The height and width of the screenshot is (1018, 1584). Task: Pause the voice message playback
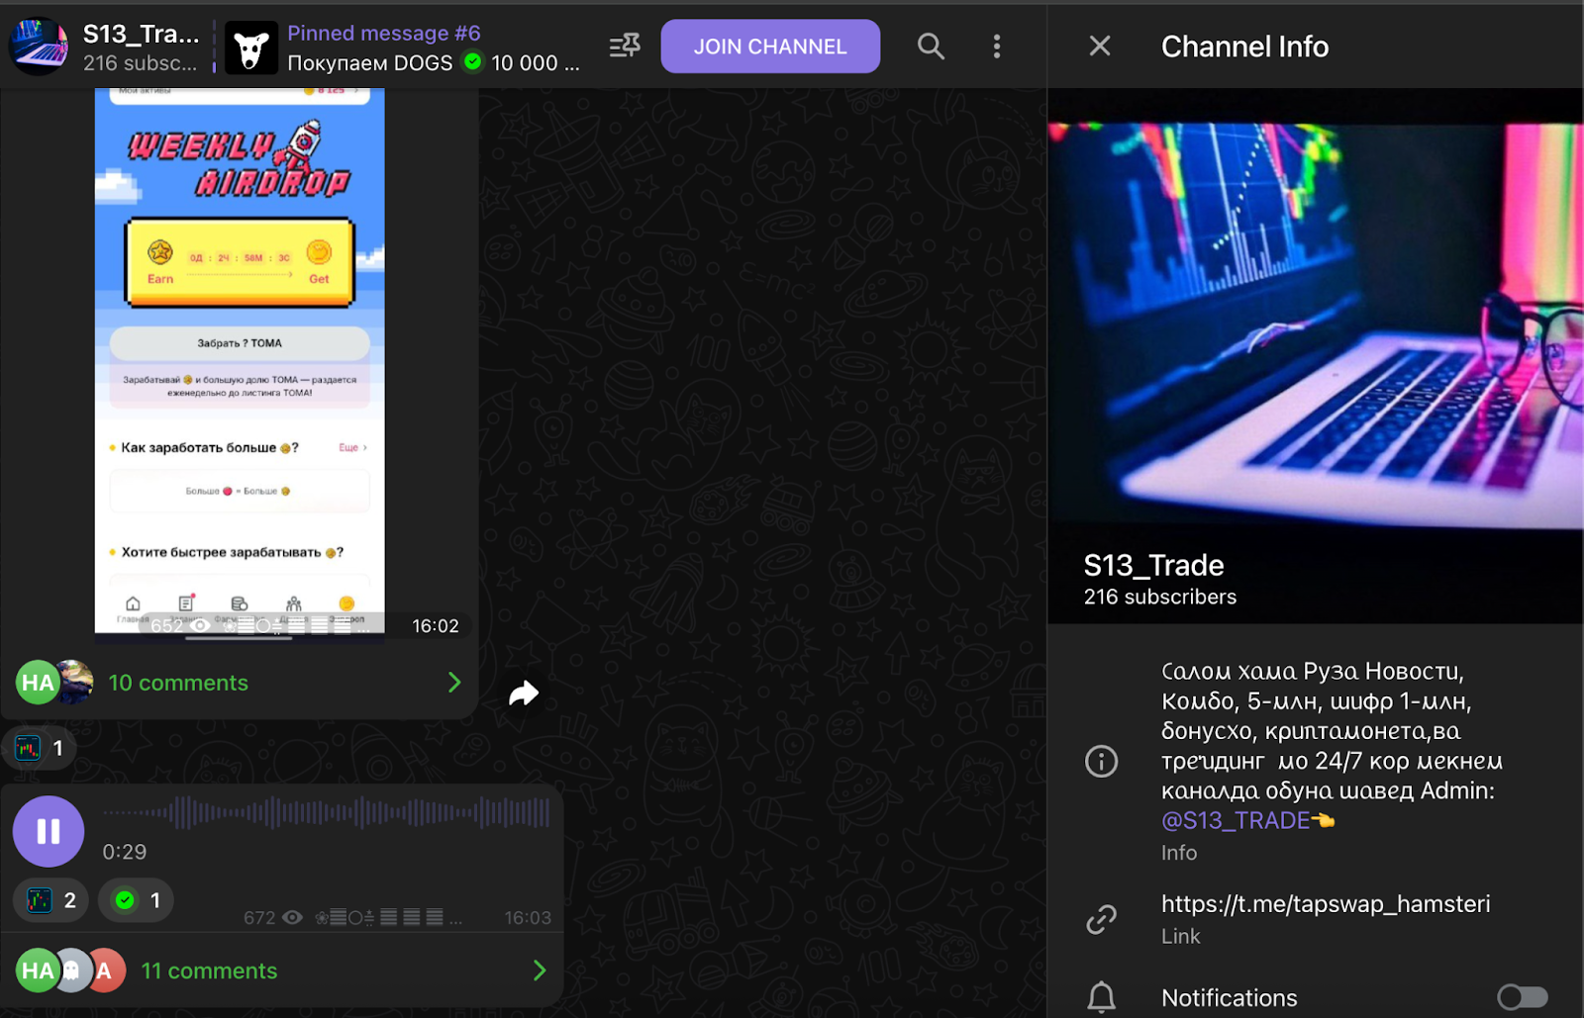click(x=49, y=831)
